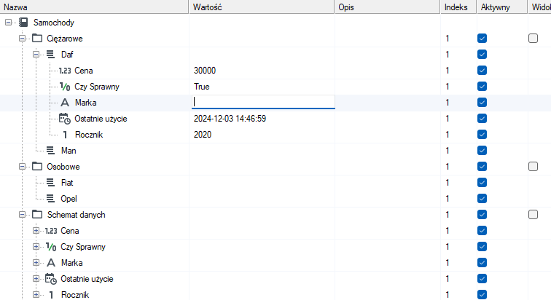
Task: Expand the Ostatnie użycie schema node
Action: pos(36,279)
